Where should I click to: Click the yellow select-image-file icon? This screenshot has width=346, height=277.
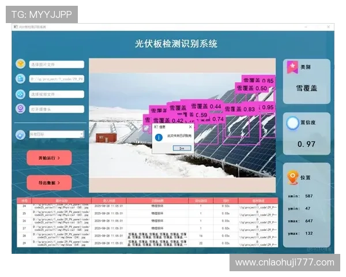point(21,64)
